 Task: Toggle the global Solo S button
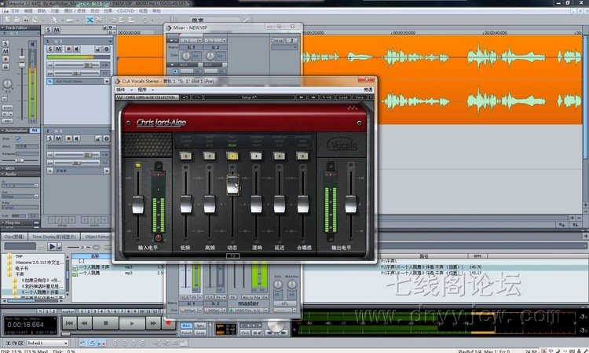click(49, 30)
